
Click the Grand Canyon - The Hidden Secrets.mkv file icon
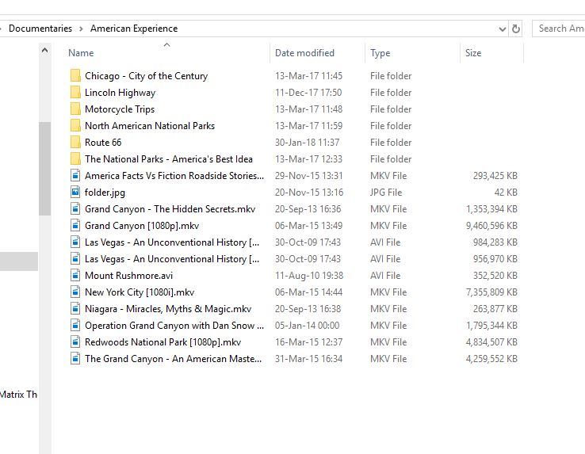[x=75, y=209]
